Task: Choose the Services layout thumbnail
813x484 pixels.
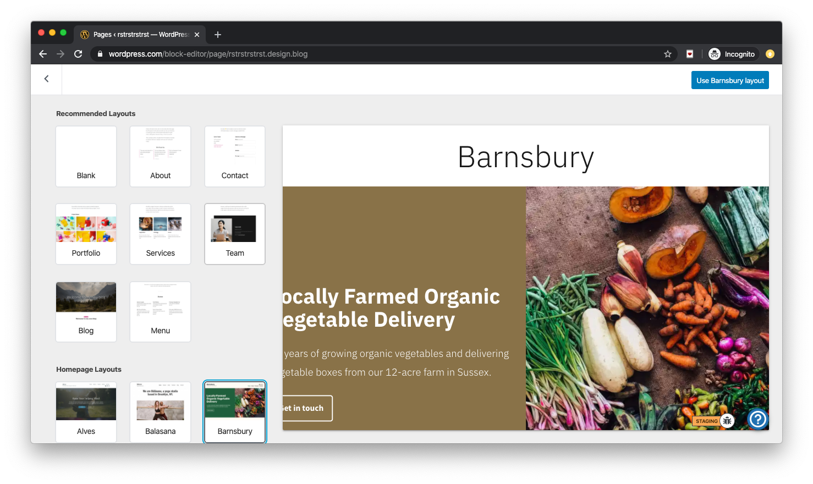Action: pyautogui.click(x=160, y=234)
